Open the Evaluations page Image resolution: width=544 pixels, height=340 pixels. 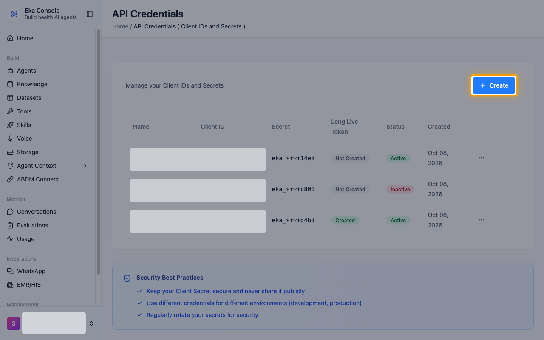coord(48,225)
